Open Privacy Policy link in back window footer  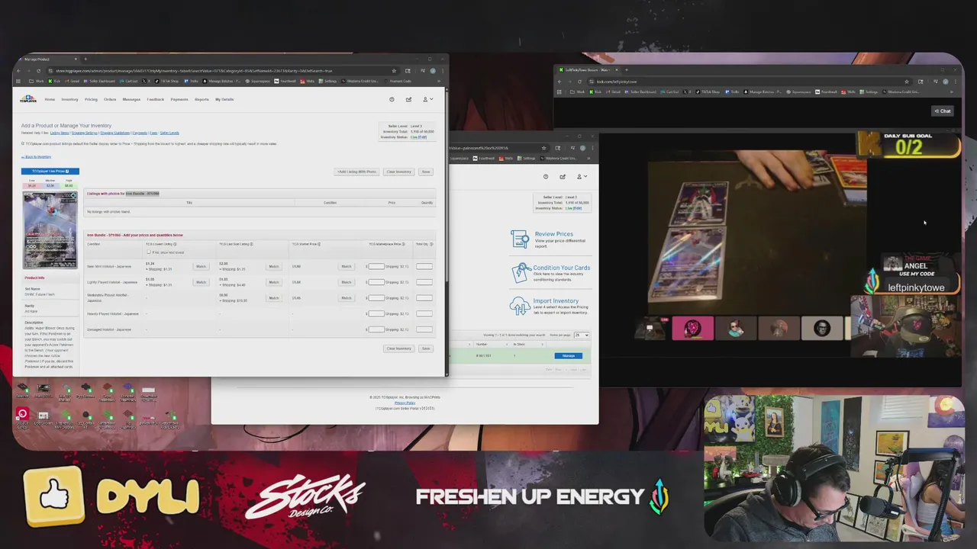pos(405,403)
